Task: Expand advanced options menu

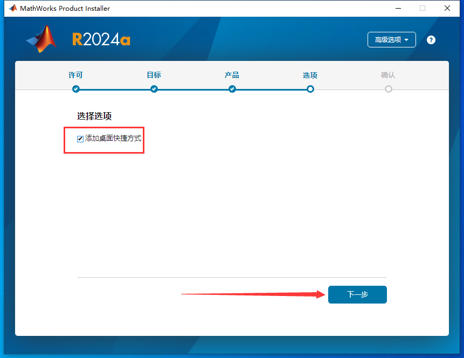Action: coord(391,39)
